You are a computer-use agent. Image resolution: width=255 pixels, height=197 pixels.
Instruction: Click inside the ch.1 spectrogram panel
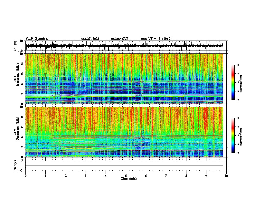[x=124, y=79]
